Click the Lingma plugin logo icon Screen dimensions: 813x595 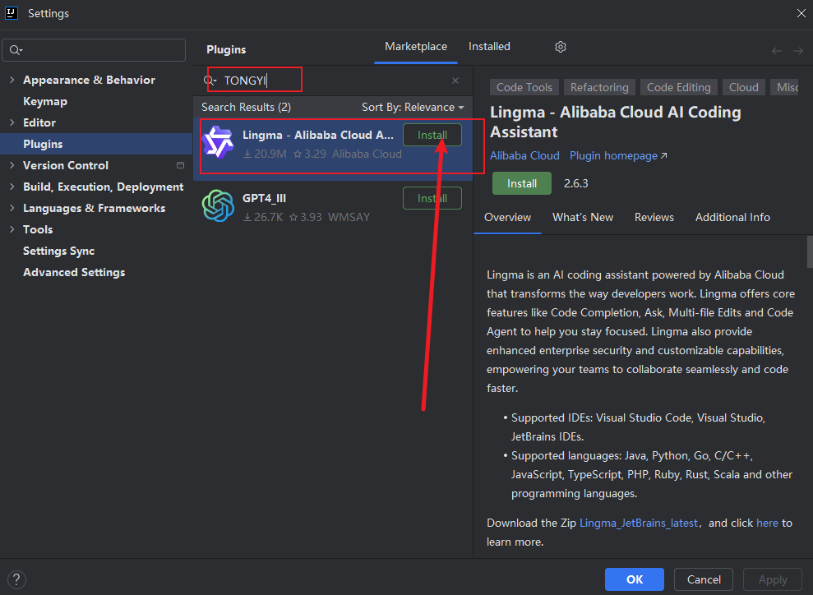coord(218,142)
